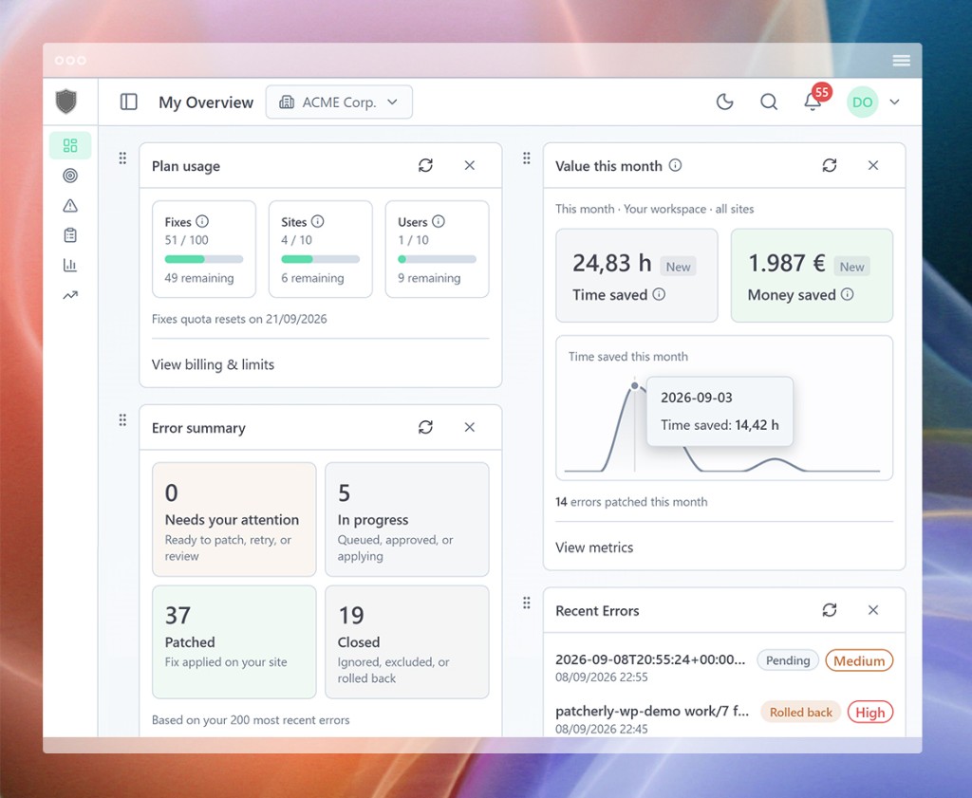Click the Sites usage progress bar
The width and height of the screenshot is (972, 798).
[321, 259]
